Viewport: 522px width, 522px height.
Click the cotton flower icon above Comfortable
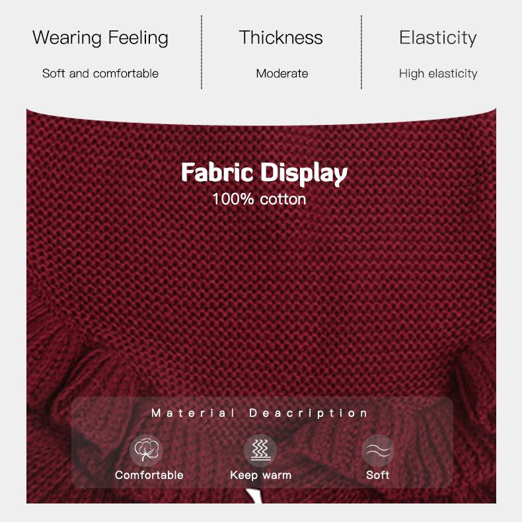pos(146,450)
